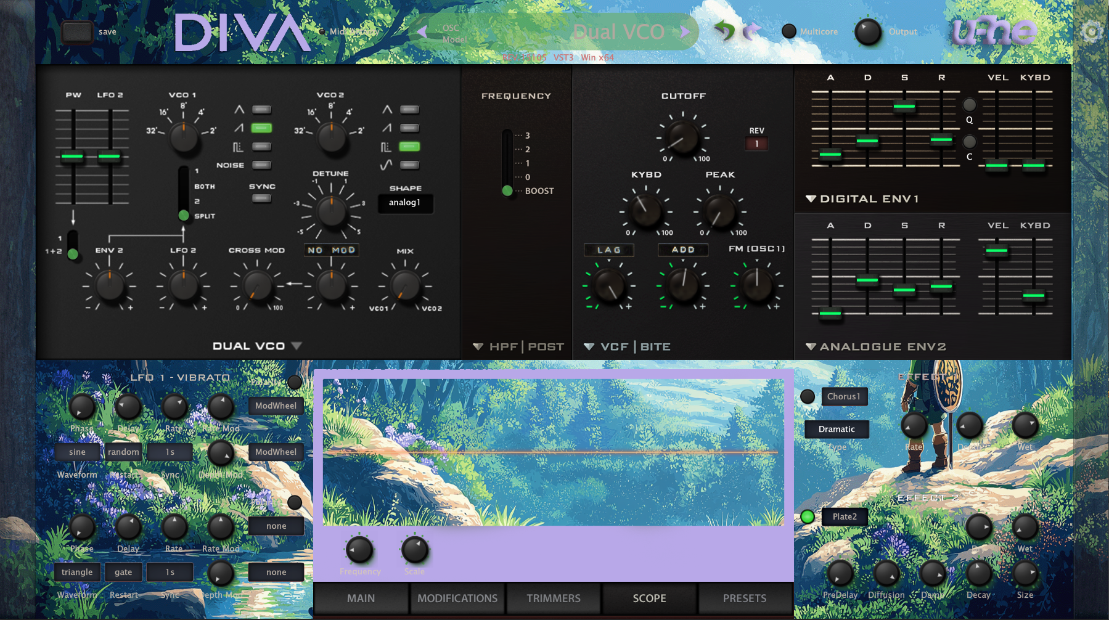The image size is (1109, 620).
Task: Turn the VCO 2 octave knob
Action: 332,138
